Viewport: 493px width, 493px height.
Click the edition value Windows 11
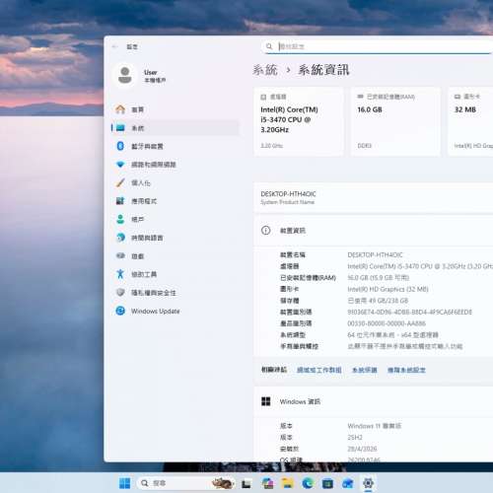374,426
